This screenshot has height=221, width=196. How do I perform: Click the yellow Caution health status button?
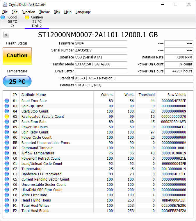coord(17,56)
